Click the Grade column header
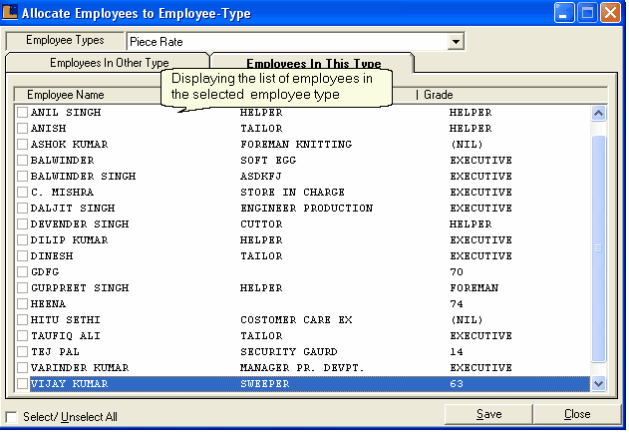The image size is (629, 433). point(439,95)
